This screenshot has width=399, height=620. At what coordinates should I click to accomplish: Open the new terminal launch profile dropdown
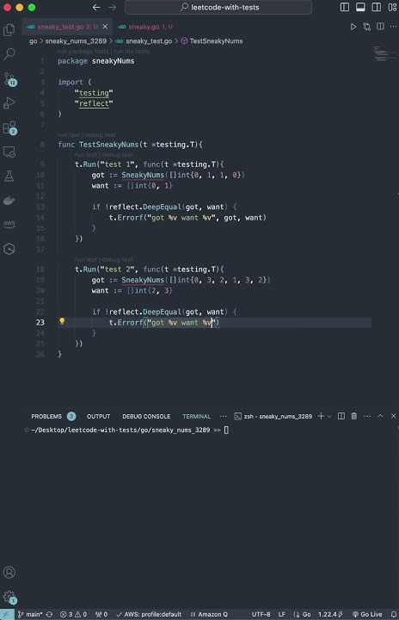click(329, 417)
